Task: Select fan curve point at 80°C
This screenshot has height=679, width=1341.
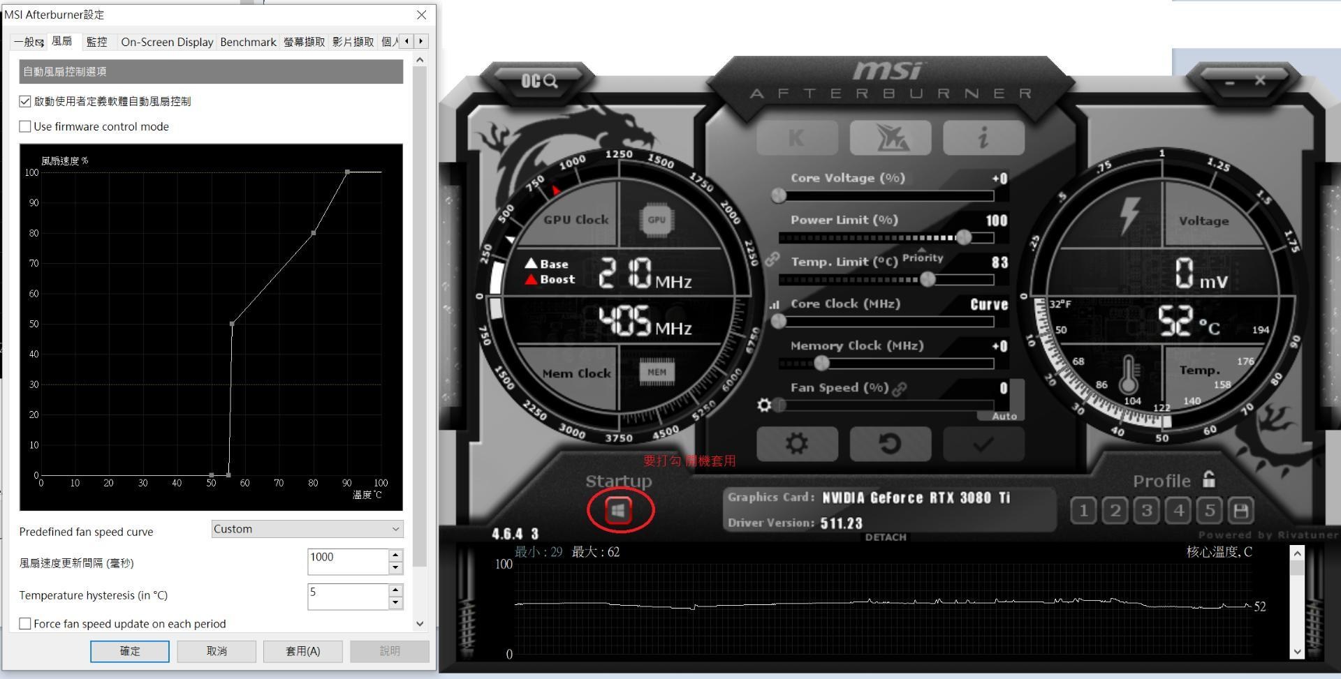Action: tap(314, 233)
